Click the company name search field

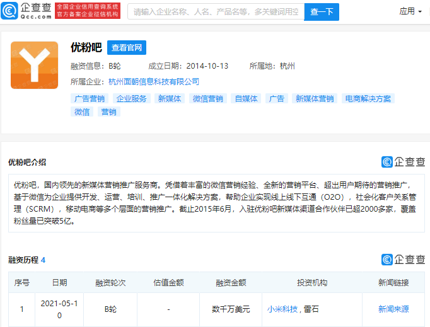216,12
